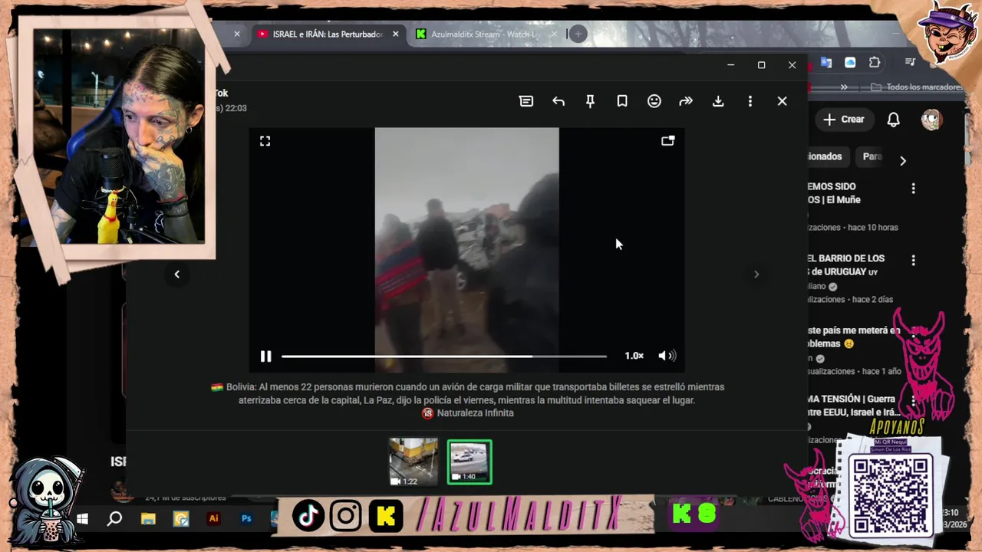Open the Chrome extensions puzzle icon
This screenshot has height=552, width=982.
875,63
